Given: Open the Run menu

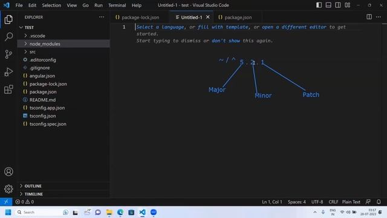Looking at the screenshot, I should tap(98, 5).
